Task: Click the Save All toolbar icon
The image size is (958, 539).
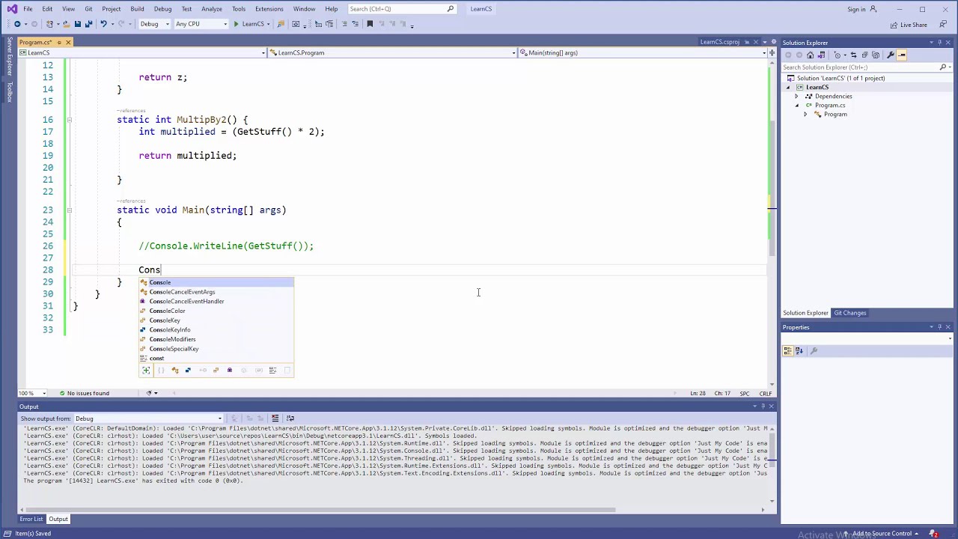Action: 88,24
